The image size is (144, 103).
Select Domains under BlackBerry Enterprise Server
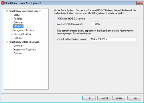click(19, 23)
